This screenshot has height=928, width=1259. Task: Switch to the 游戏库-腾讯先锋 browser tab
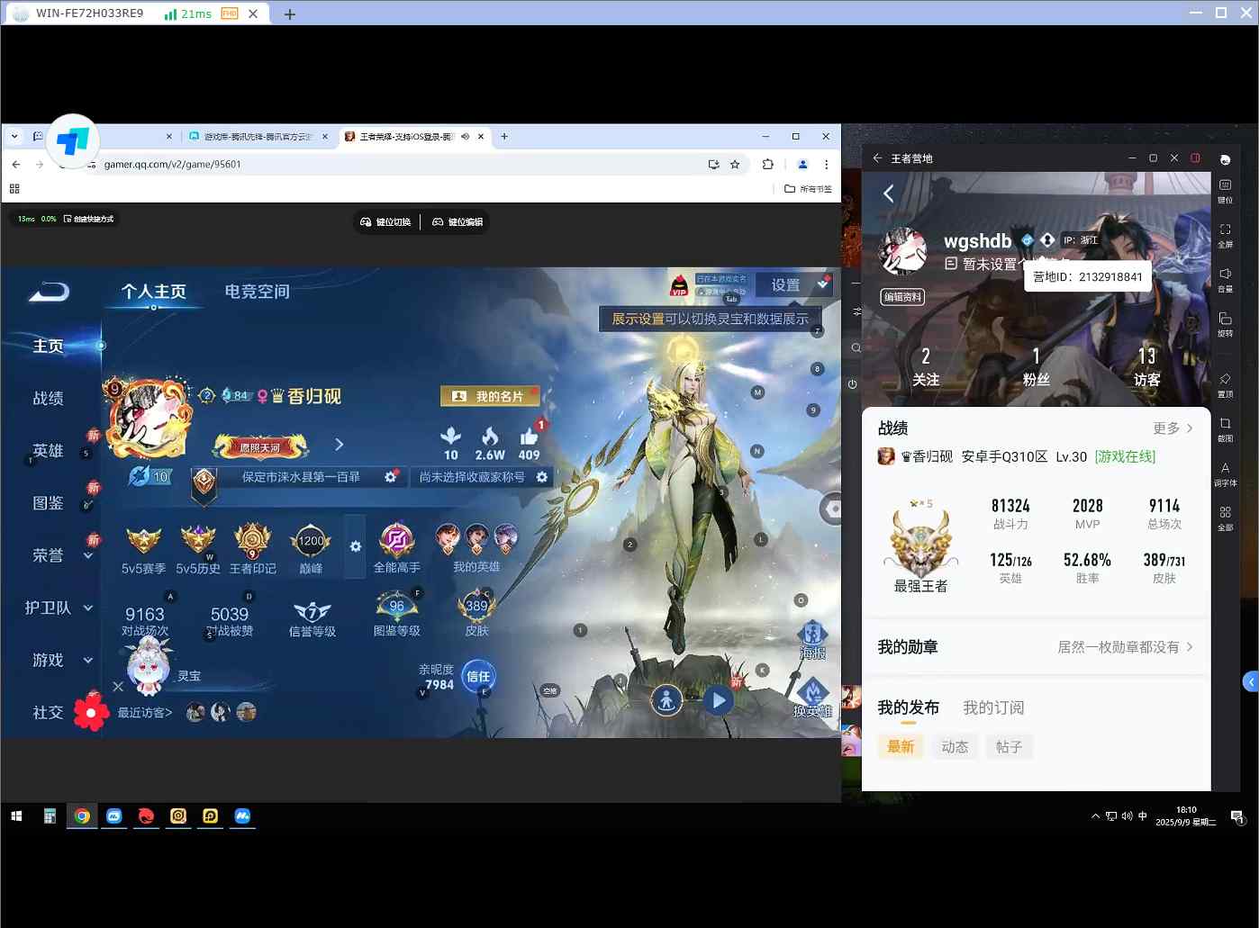point(258,137)
